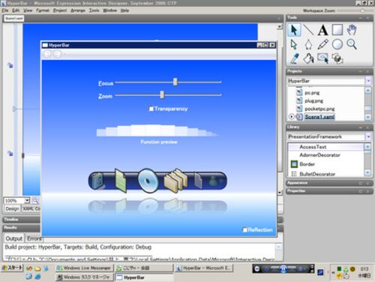Open Windows Live Messenger taskbar button
Image resolution: width=375 pixels, height=282 pixels.
point(84,268)
